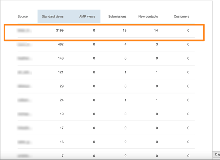Click the Source column header
This screenshot has height=160, width=220.
23,16
